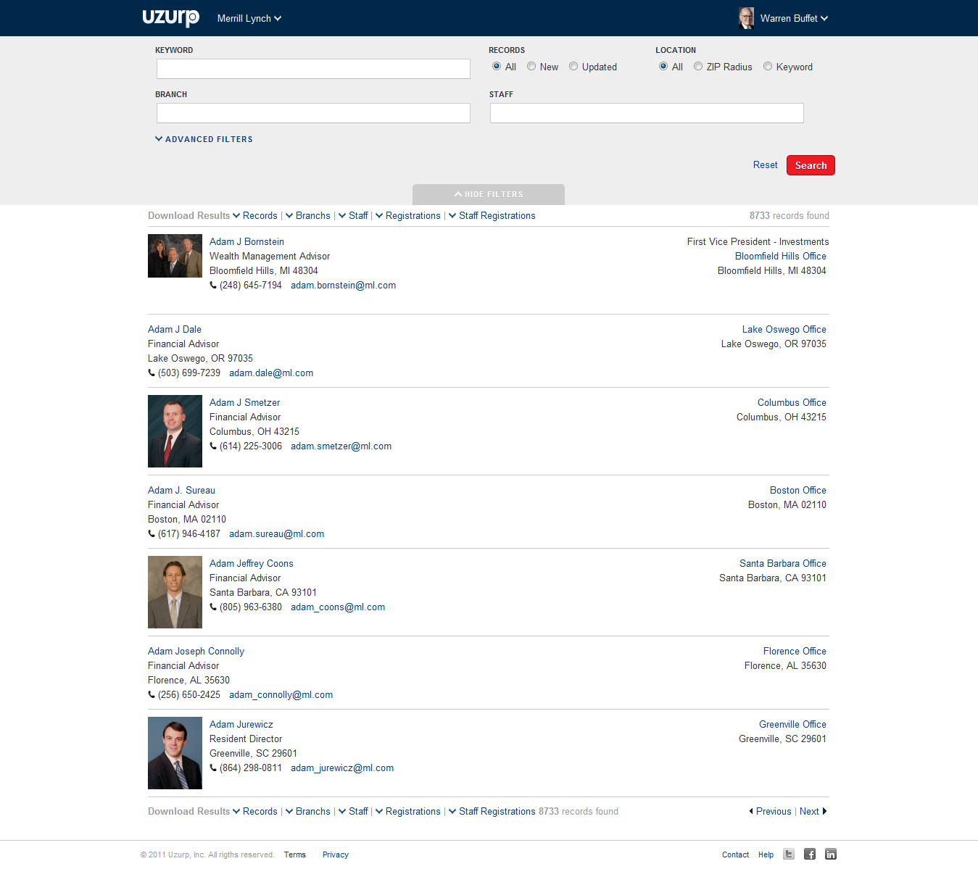Click the red Search button
The width and height of the screenshot is (978, 869).
pyautogui.click(x=811, y=165)
